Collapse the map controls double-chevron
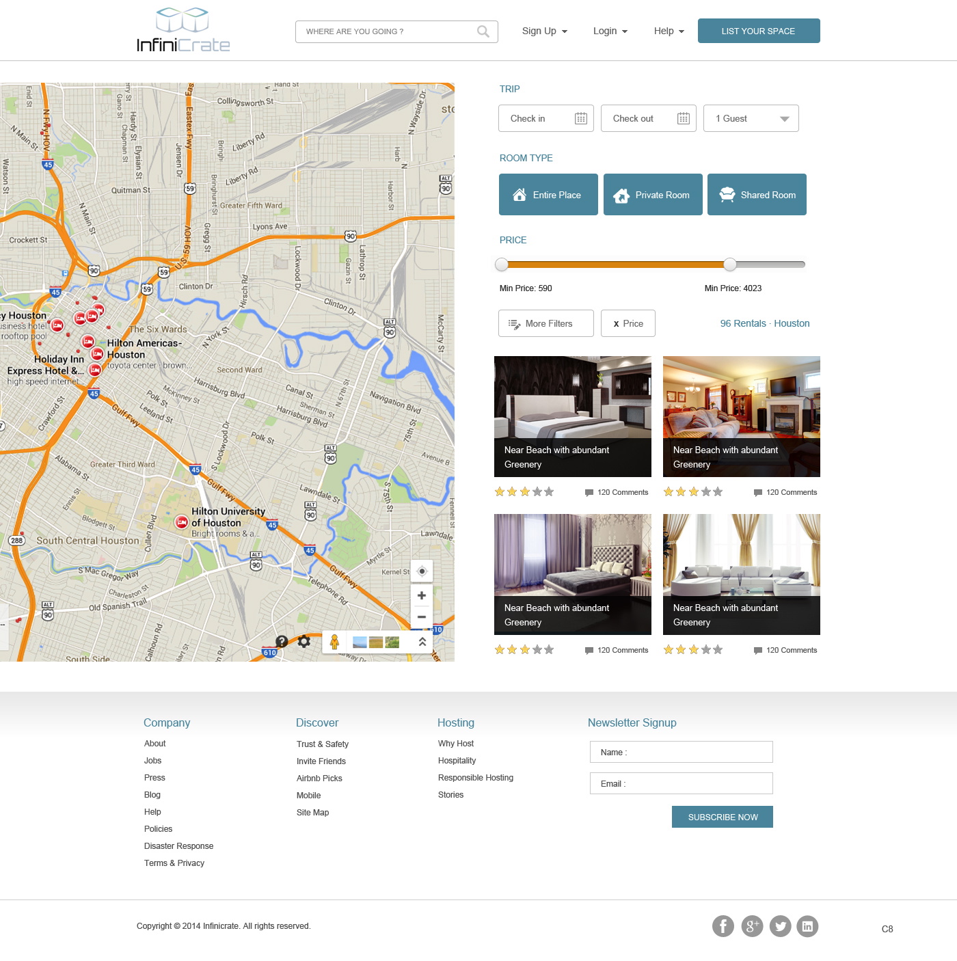 click(422, 642)
